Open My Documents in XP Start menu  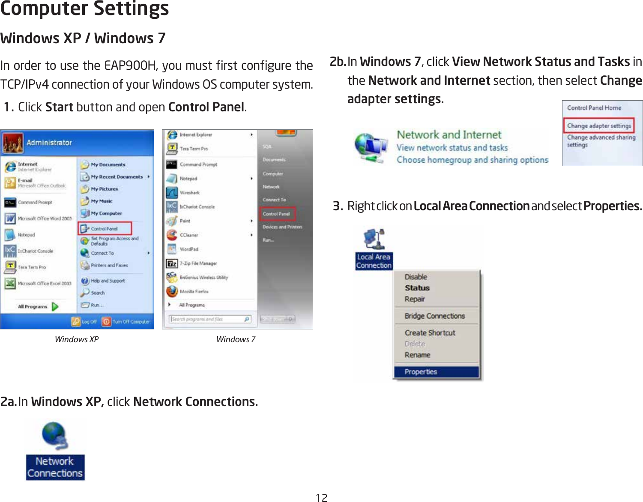tap(103, 164)
